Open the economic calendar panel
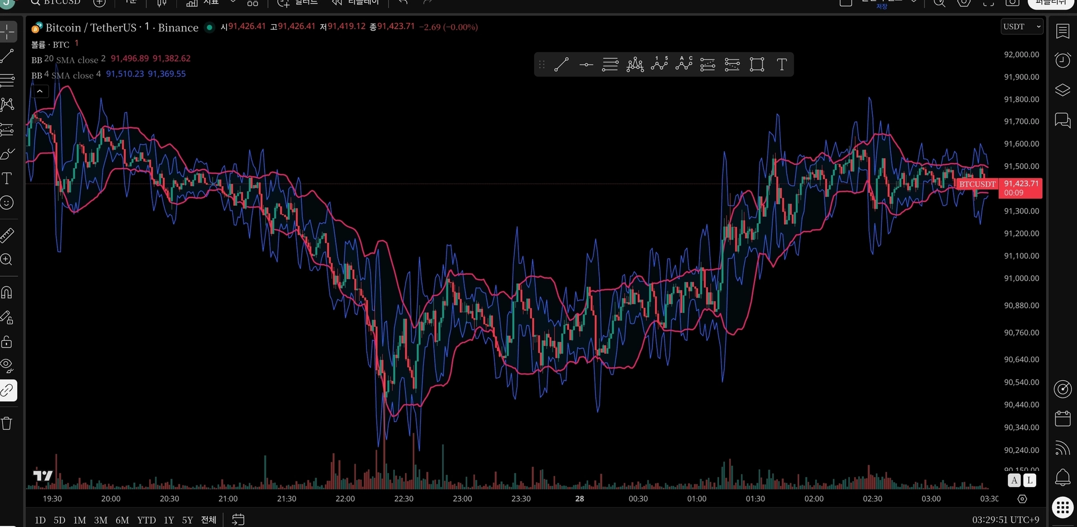Image resolution: width=1077 pixels, height=527 pixels. tap(1062, 418)
